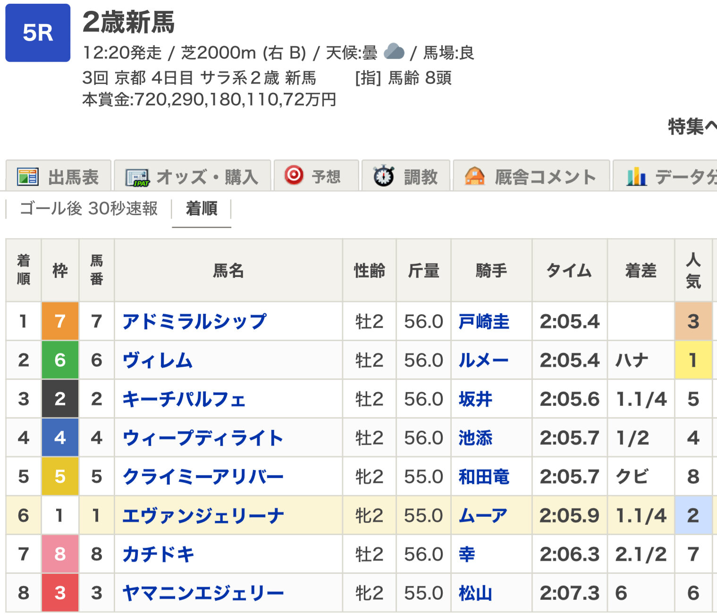Click horse name ヴィレム
This screenshot has width=717, height=614.
pyautogui.click(x=158, y=360)
